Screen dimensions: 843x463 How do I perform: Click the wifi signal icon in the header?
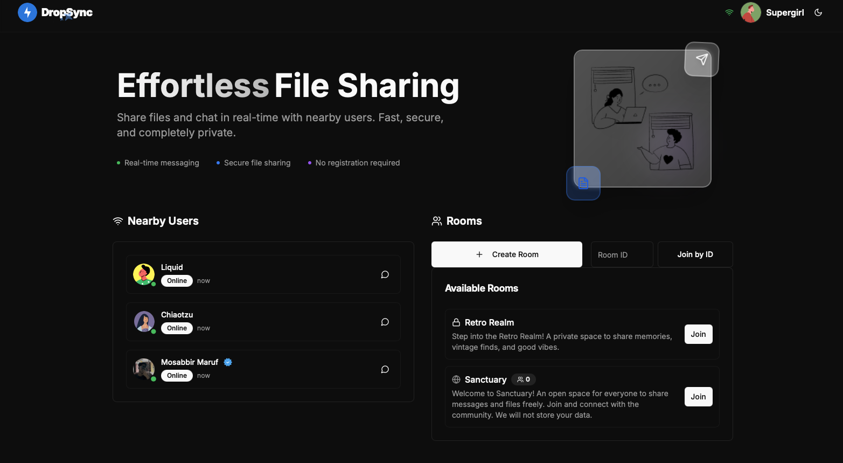pyautogui.click(x=729, y=12)
